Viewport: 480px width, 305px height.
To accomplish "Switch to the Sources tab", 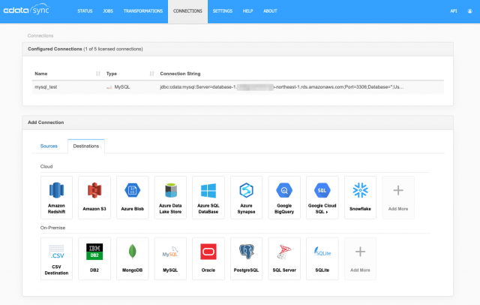I will (49, 146).
